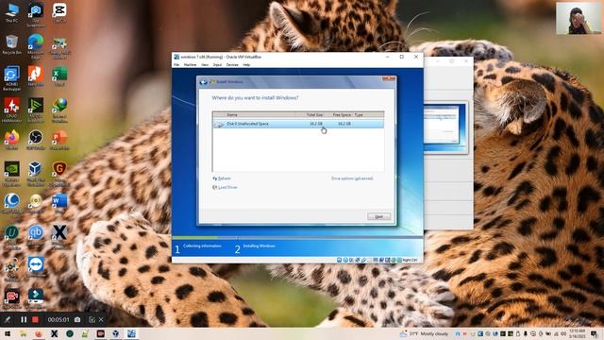Open the green U uninstaller desktop shortcut

[11, 237]
